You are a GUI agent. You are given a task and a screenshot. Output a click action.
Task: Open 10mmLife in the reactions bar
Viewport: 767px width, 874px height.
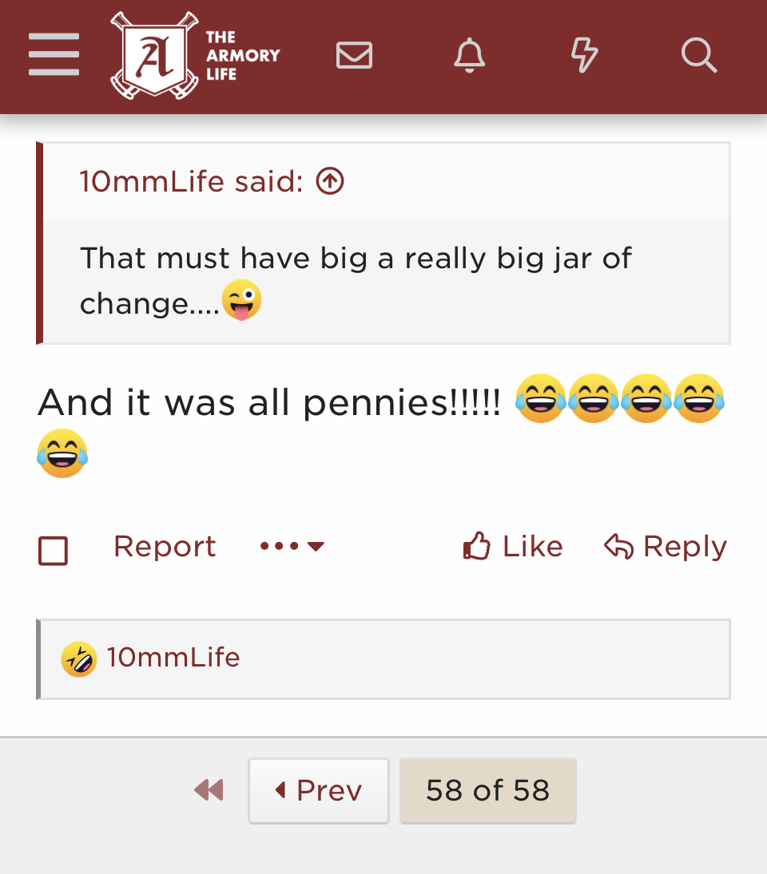pos(173,658)
